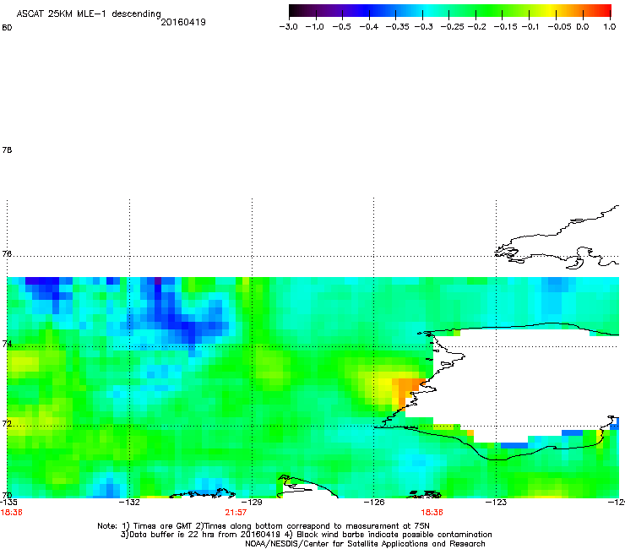Click the "78" latitude axis label

(x=7, y=149)
